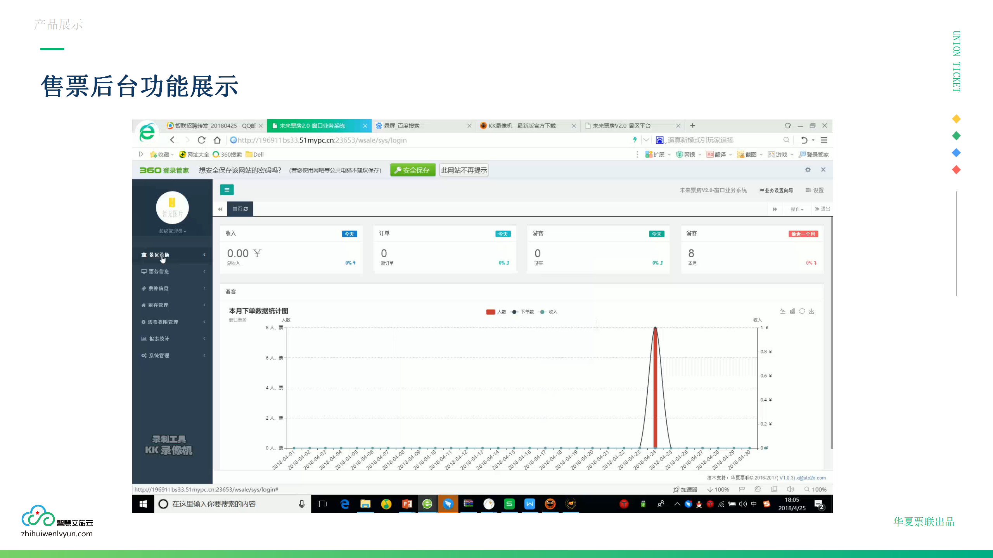Click the Windows taskbar search box

pyautogui.click(x=233, y=504)
